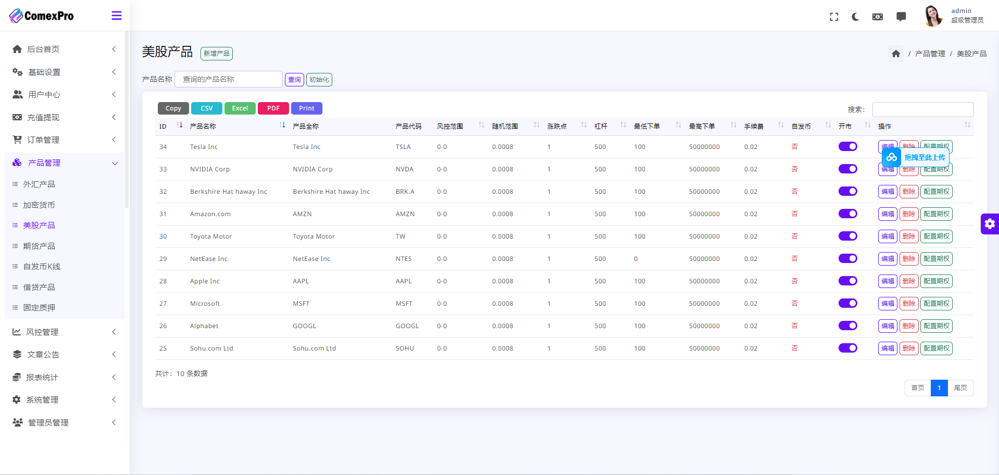999x475 pixels.
Task: Click 删除 for Microsoft row
Action: point(909,303)
